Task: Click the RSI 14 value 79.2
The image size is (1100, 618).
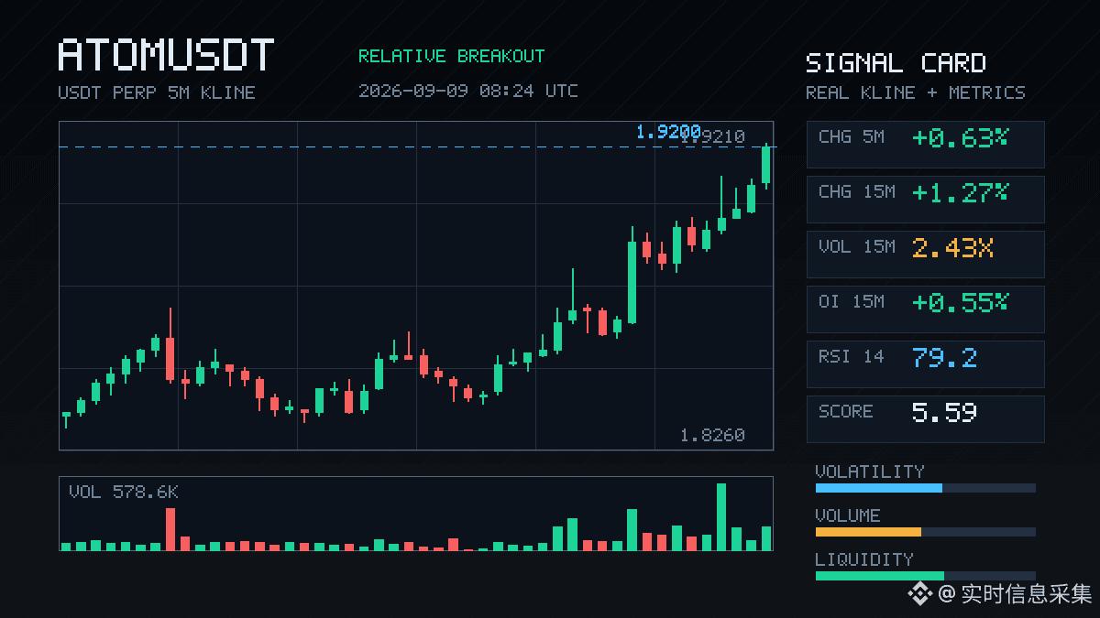Action: (944, 357)
